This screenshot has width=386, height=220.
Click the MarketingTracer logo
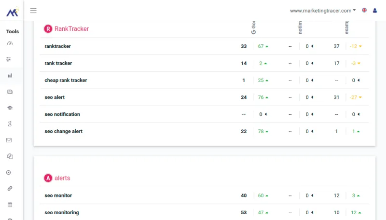point(13,12)
